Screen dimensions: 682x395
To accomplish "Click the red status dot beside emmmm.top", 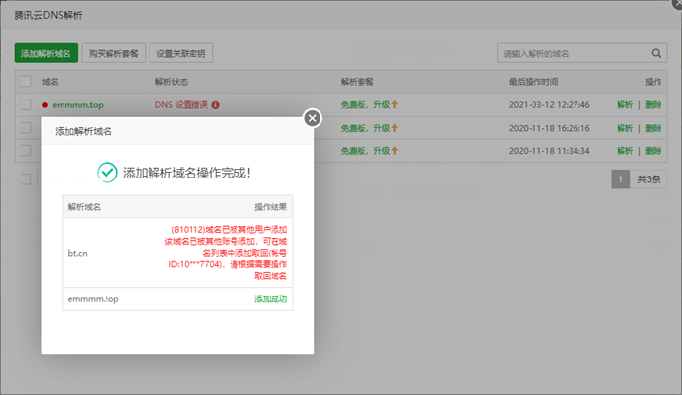I will (45, 105).
